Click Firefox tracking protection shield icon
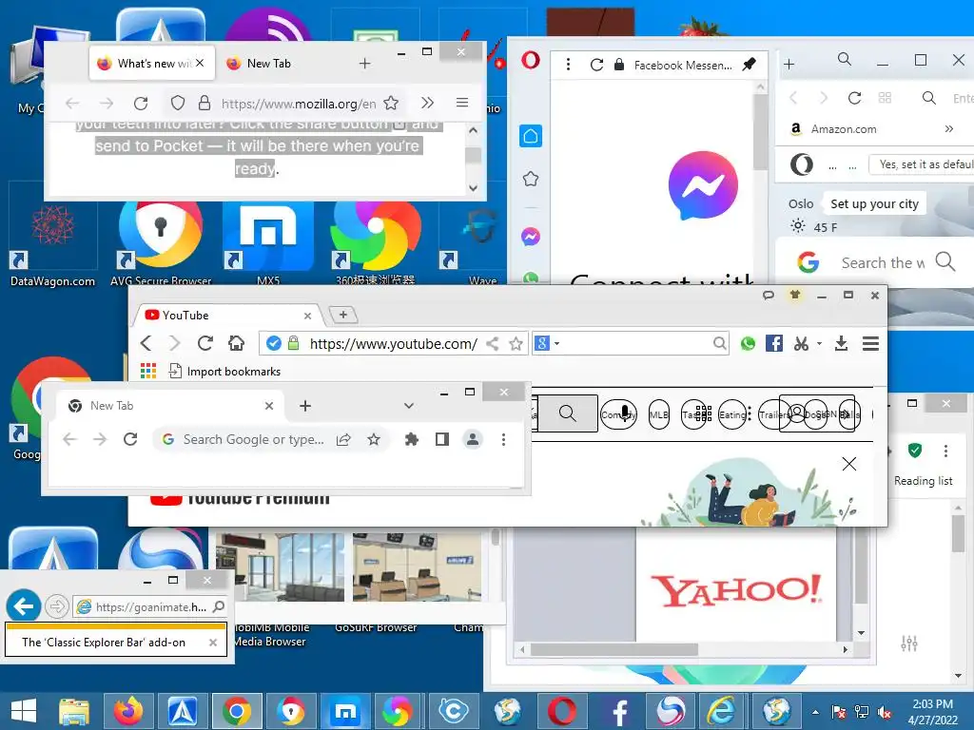The height and width of the screenshot is (730, 974). click(178, 103)
